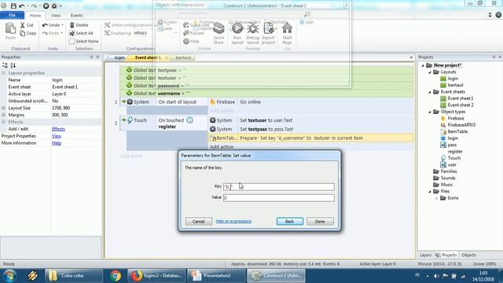Collapse the Layouts folder in Projects
The width and height of the screenshot is (503, 283).
click(430, 72)
